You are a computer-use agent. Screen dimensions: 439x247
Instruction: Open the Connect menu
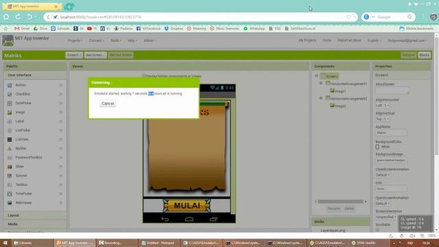pos(96,40)
